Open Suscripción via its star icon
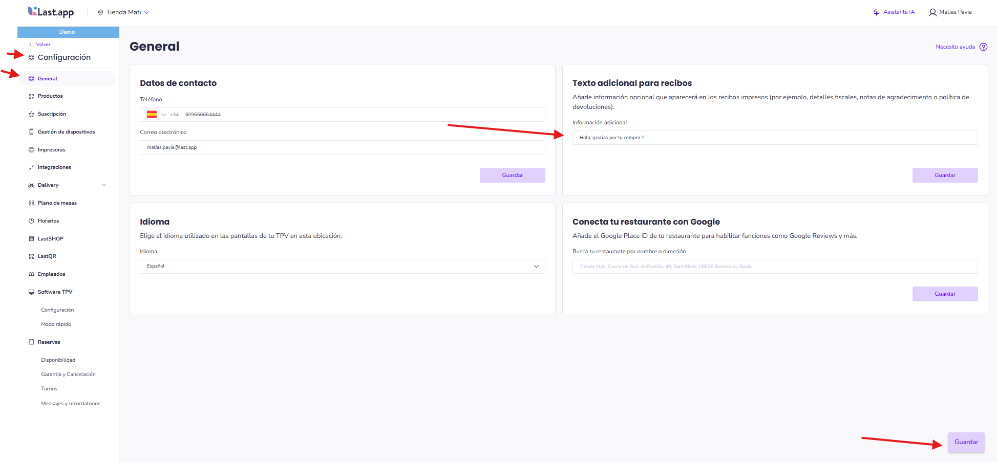 coord(31,114)
